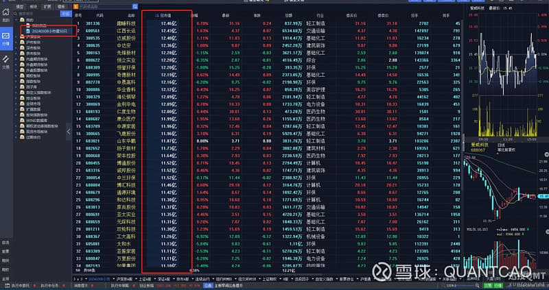Switch to the 扩展 tab in the left panel
549x290 pixels.
47,7
